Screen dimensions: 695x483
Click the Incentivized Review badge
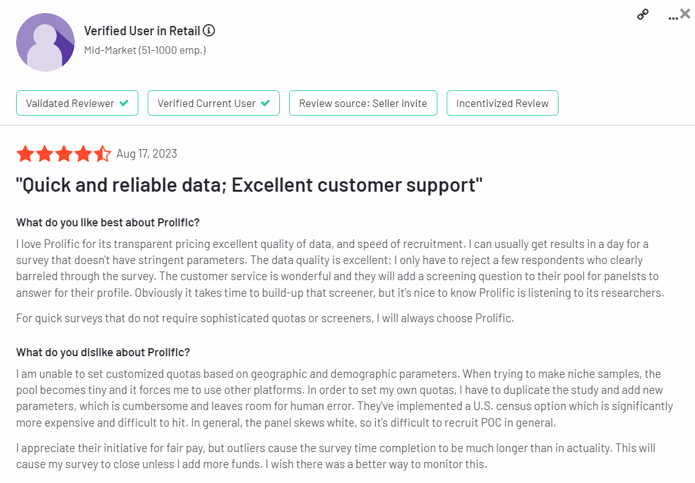[x=502, y=103]
